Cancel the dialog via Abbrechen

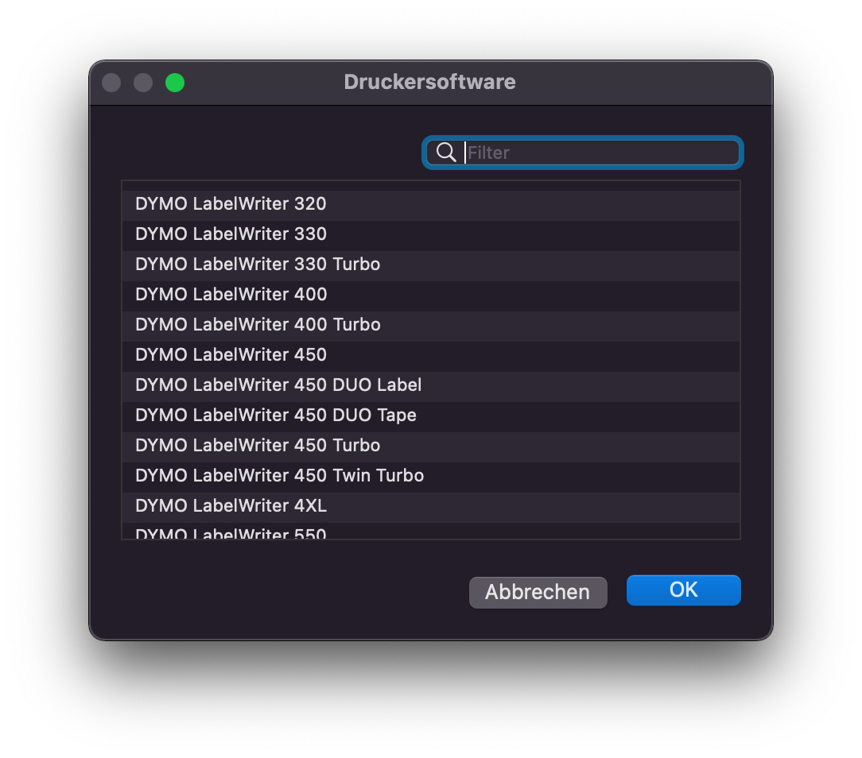coord(538,592)
